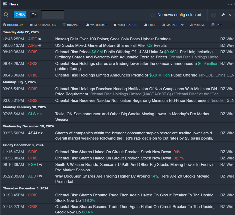Expand the +19 tickers beside ADD
Viewport: 235px width, 215px height.
tap(39, 176)
